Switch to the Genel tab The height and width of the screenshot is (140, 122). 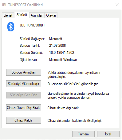pos(8,15)
